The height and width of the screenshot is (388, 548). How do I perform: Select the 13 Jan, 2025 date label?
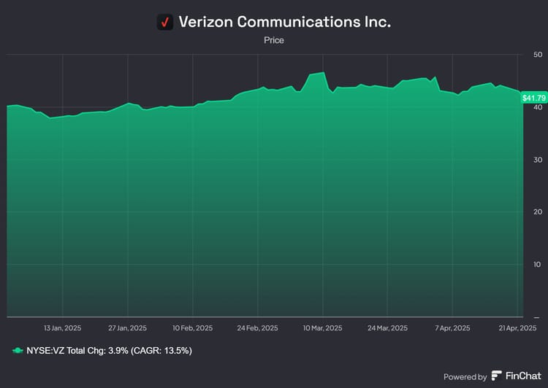coord(63,328)
